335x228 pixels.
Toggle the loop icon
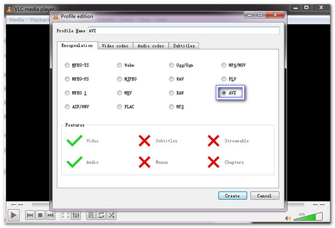[x=101, y=216]
